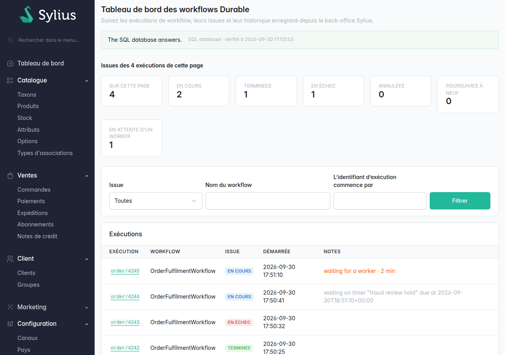Open Canaux under Configuration
Screen dimensions: 505x355
click(x=28, y=338)
